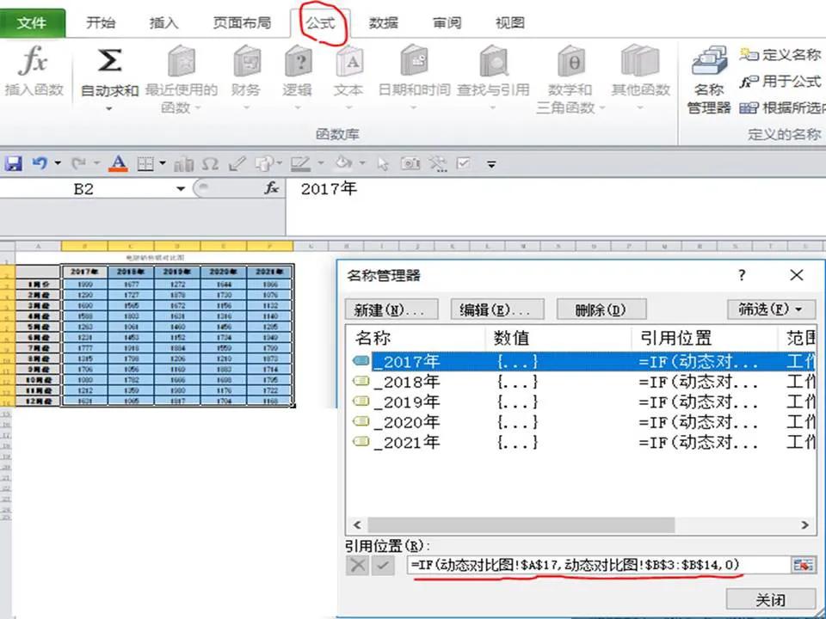The height and width of the screenshot is (619, 826).
Task: Click the Omega symbol icon
Action: coord(210,163)
